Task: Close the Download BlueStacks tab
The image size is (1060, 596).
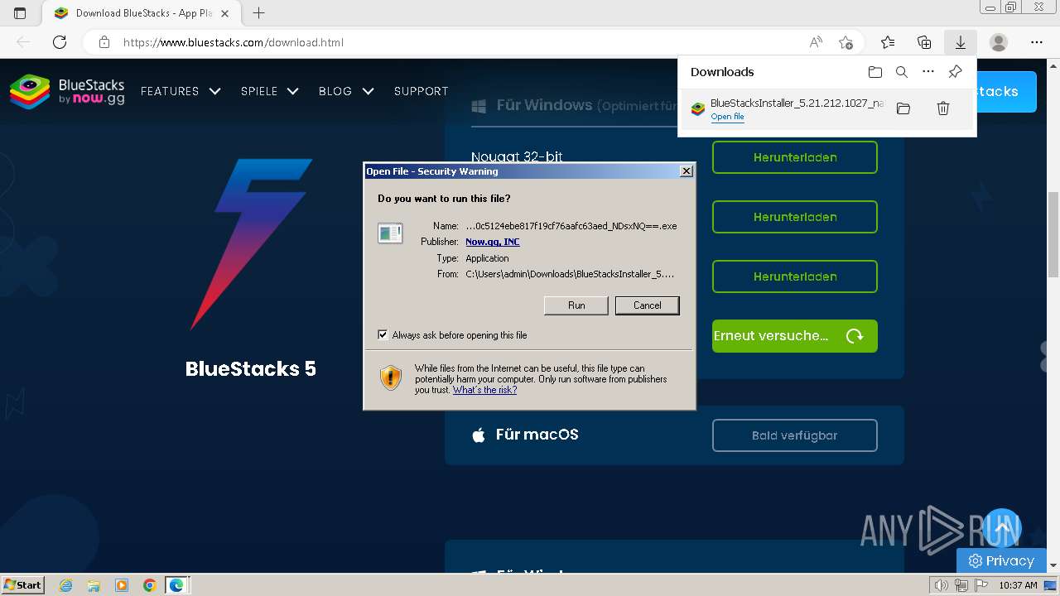Action: (226, 13)
